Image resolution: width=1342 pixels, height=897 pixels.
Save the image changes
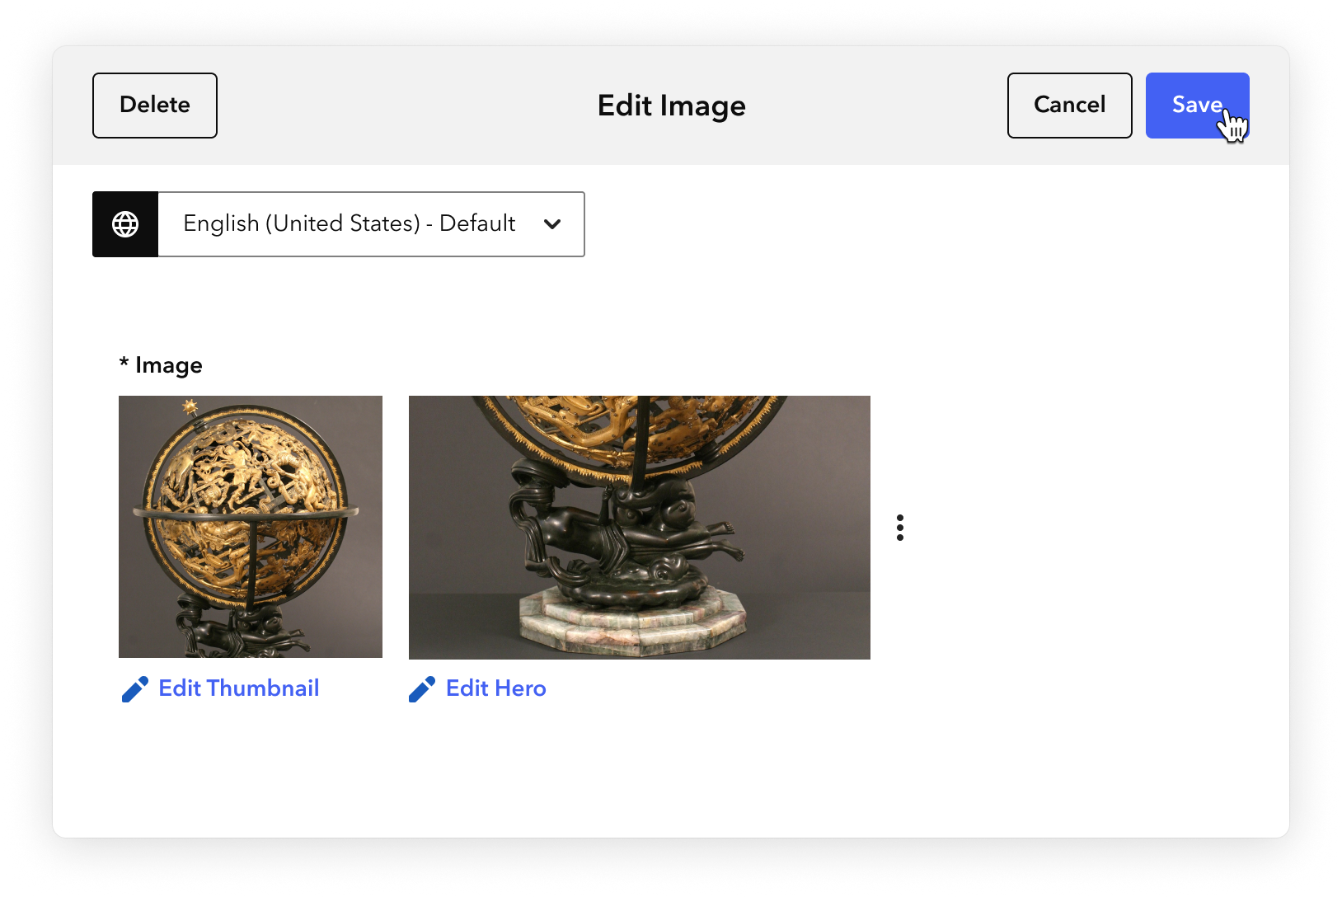point(1197,106)
